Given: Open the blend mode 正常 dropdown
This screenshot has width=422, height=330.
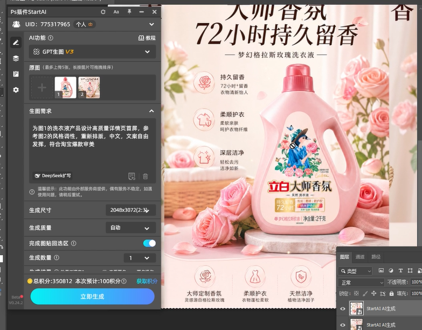Looking at the screenshot, I should point(361,283).
